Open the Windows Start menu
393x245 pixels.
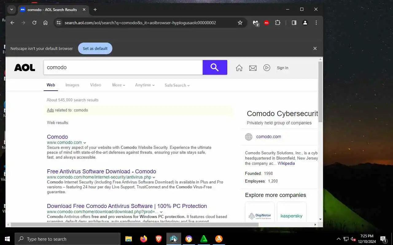pyautogui.click(x=7, y=239)
